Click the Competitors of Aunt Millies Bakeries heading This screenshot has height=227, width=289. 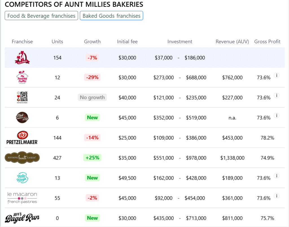[74, 5]
